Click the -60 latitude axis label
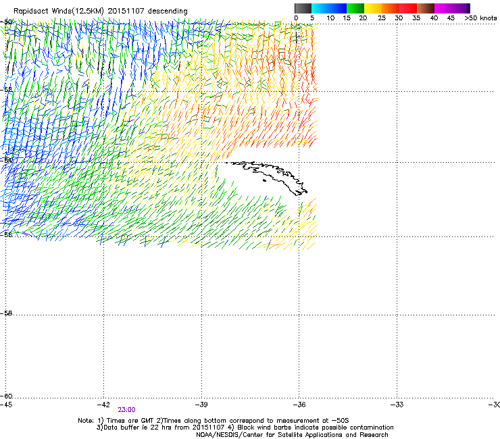 [6, 396]
